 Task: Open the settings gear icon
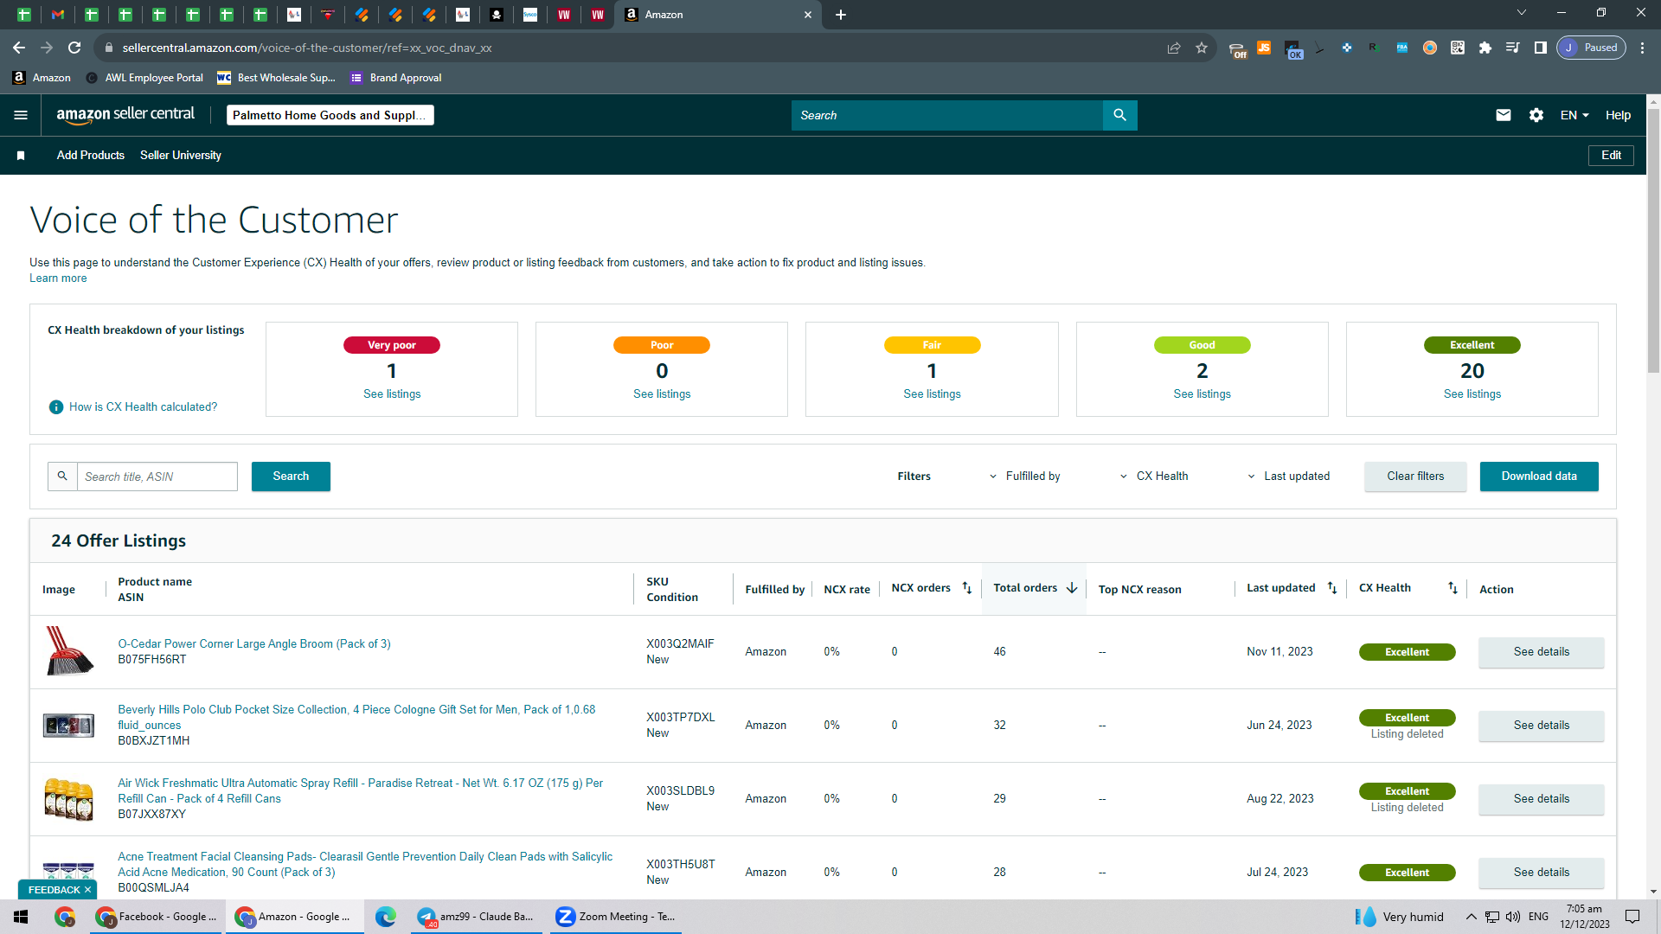(1536, 115)
